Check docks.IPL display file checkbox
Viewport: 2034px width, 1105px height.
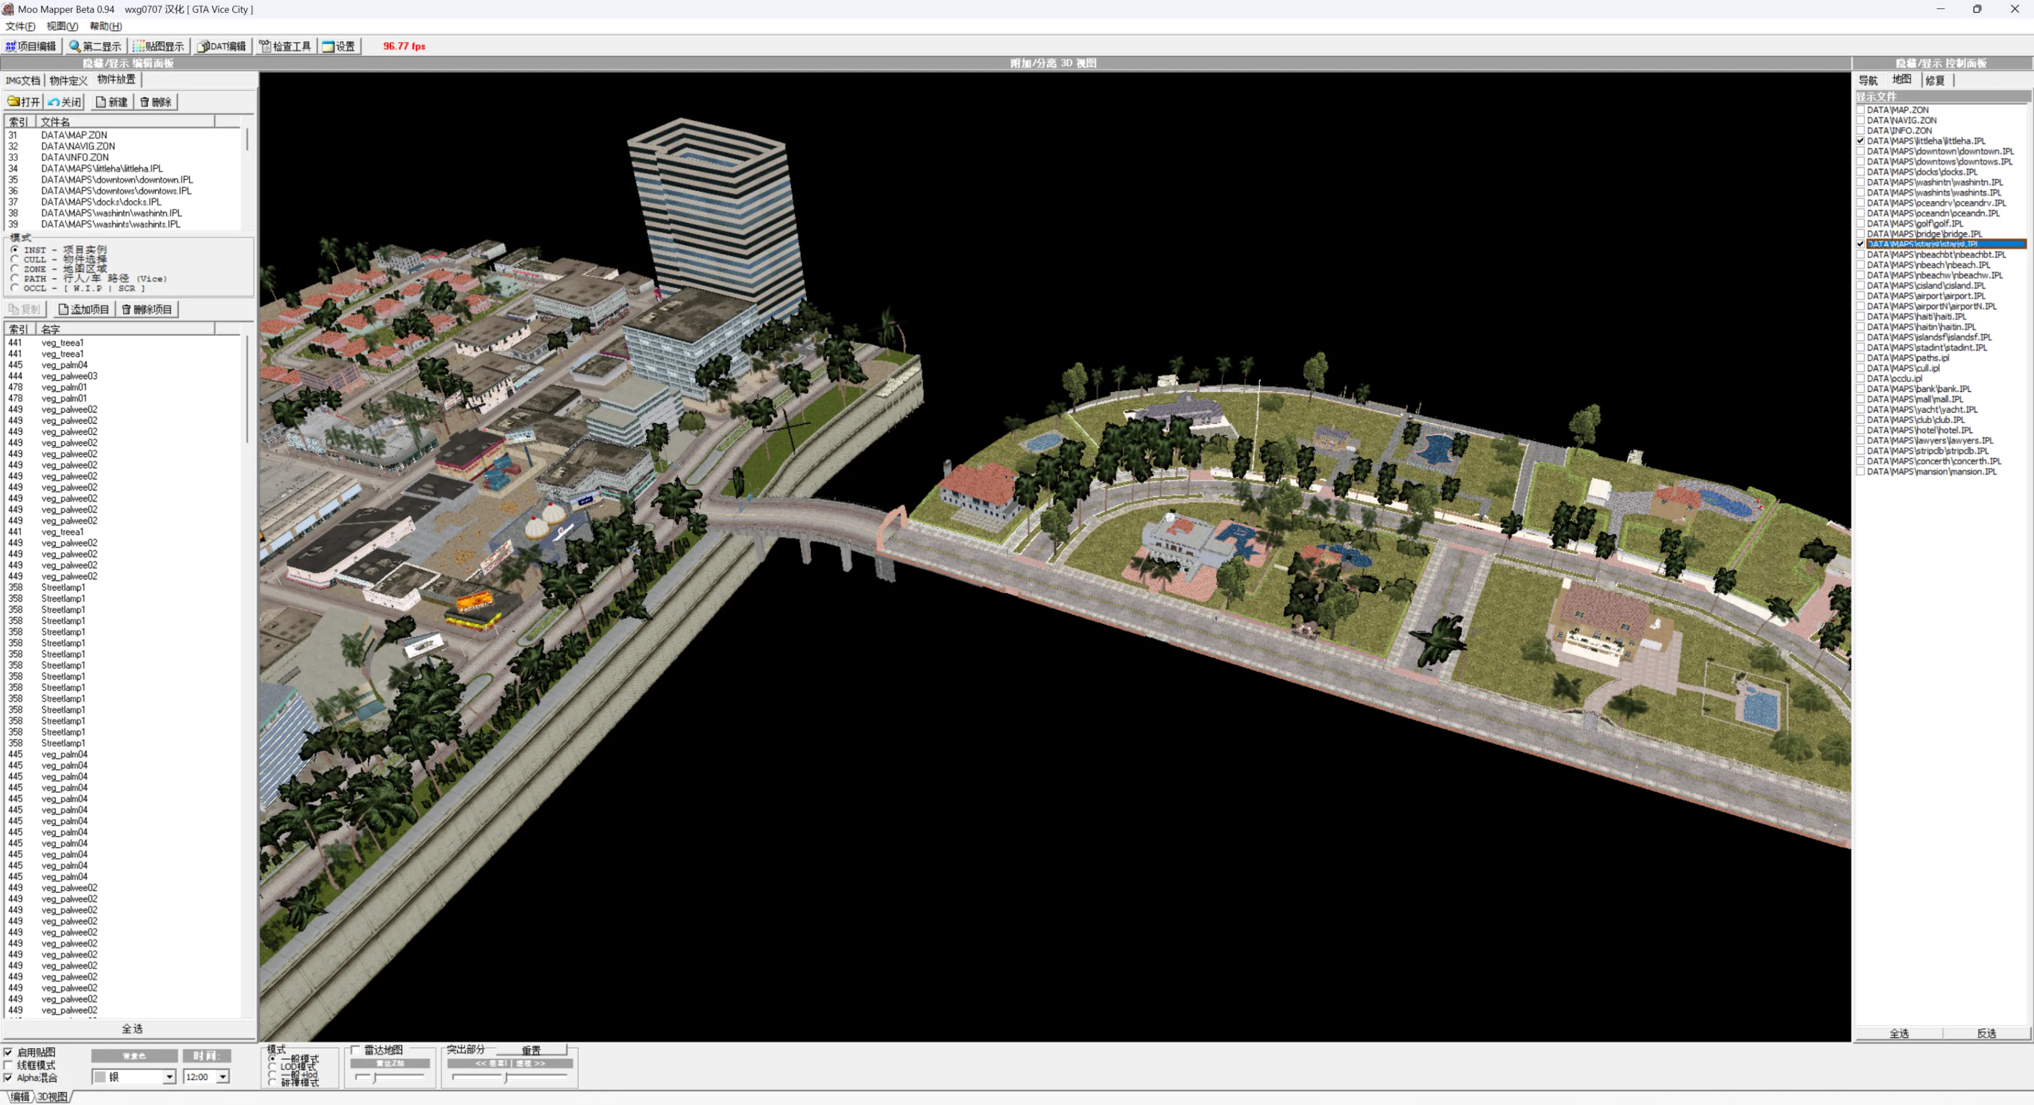click(1861, 171)
